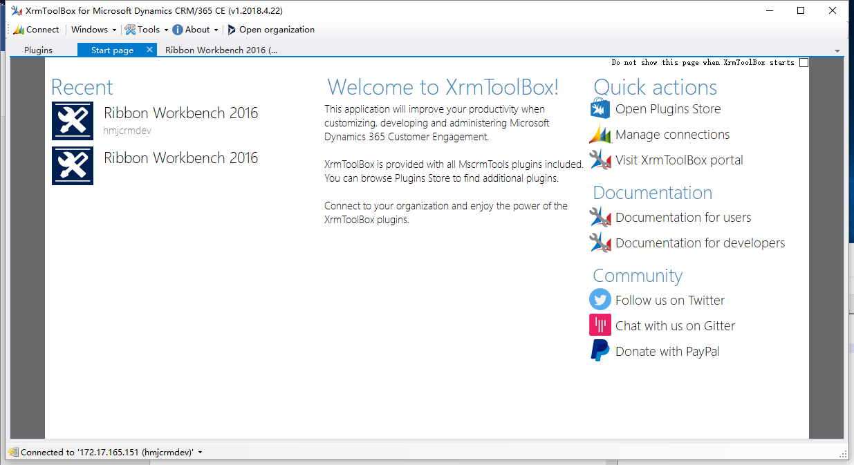Screen dimensions: 854x465
Task: Click the Connected to '172.17.165.151 (hmjcrmdev)' status text
Action: [x=107, y=453]
